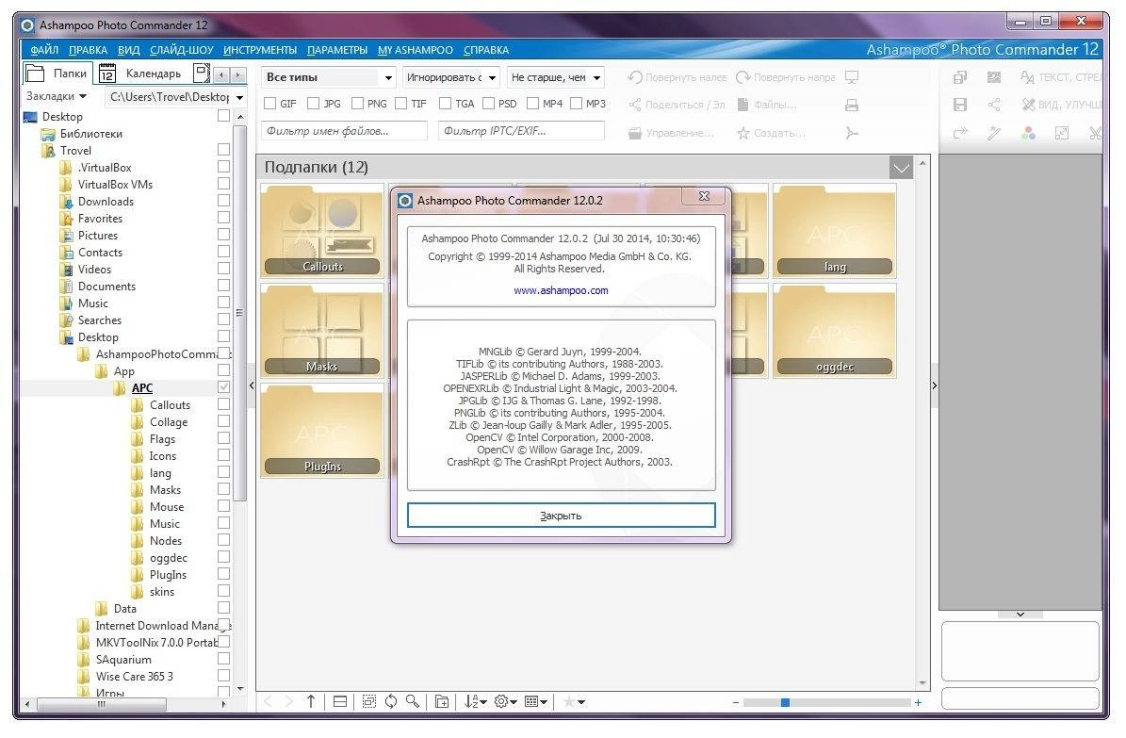Click the copy windows icon in right panel
Image resolution: width=1126 pixels, height=738 pixels.
pos(960,77)
